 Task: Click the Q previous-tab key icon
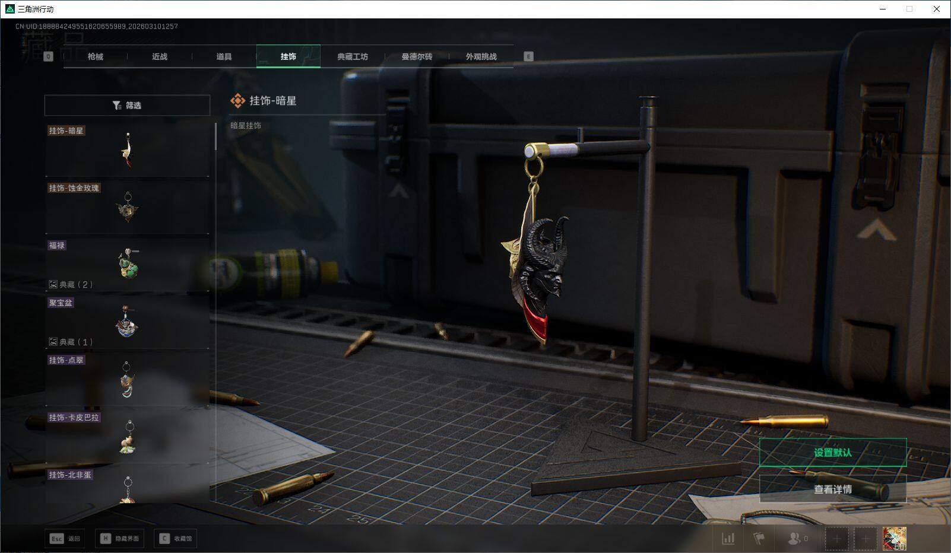pyautogui.click(x=49, y=56)
